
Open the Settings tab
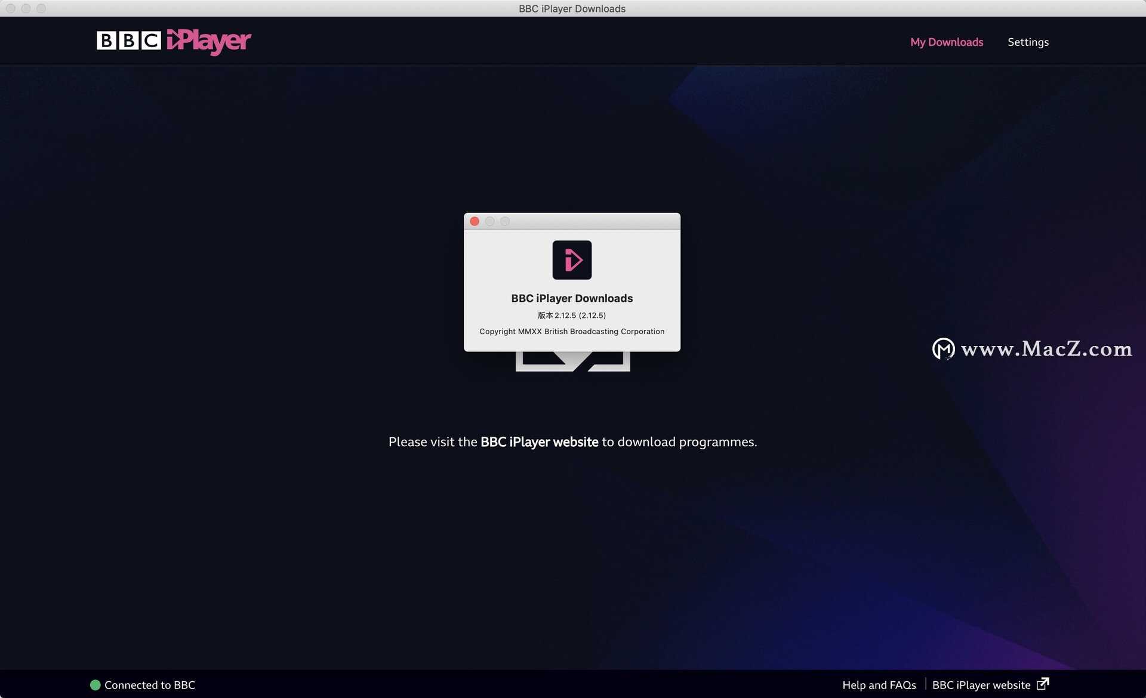tap(1028, 42)
